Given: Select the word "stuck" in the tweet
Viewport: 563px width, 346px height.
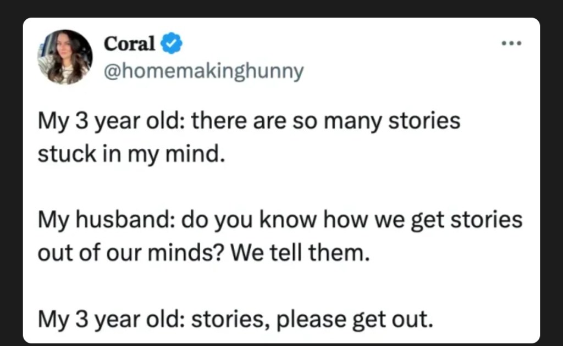Looking at the screenshot, I should point(67,154).
